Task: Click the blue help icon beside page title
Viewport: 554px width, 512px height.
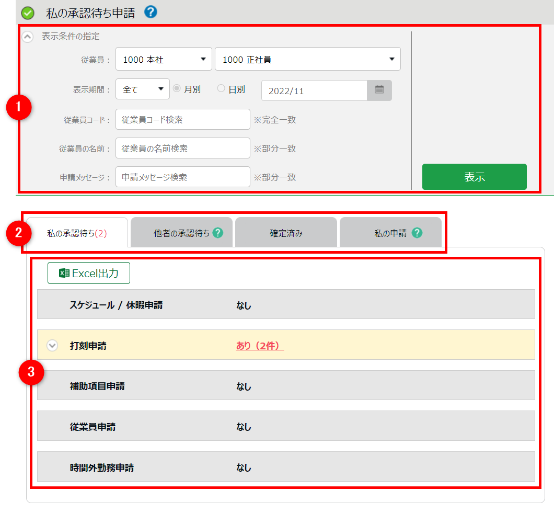Action: pyautogui.click(x=151, y=12)
